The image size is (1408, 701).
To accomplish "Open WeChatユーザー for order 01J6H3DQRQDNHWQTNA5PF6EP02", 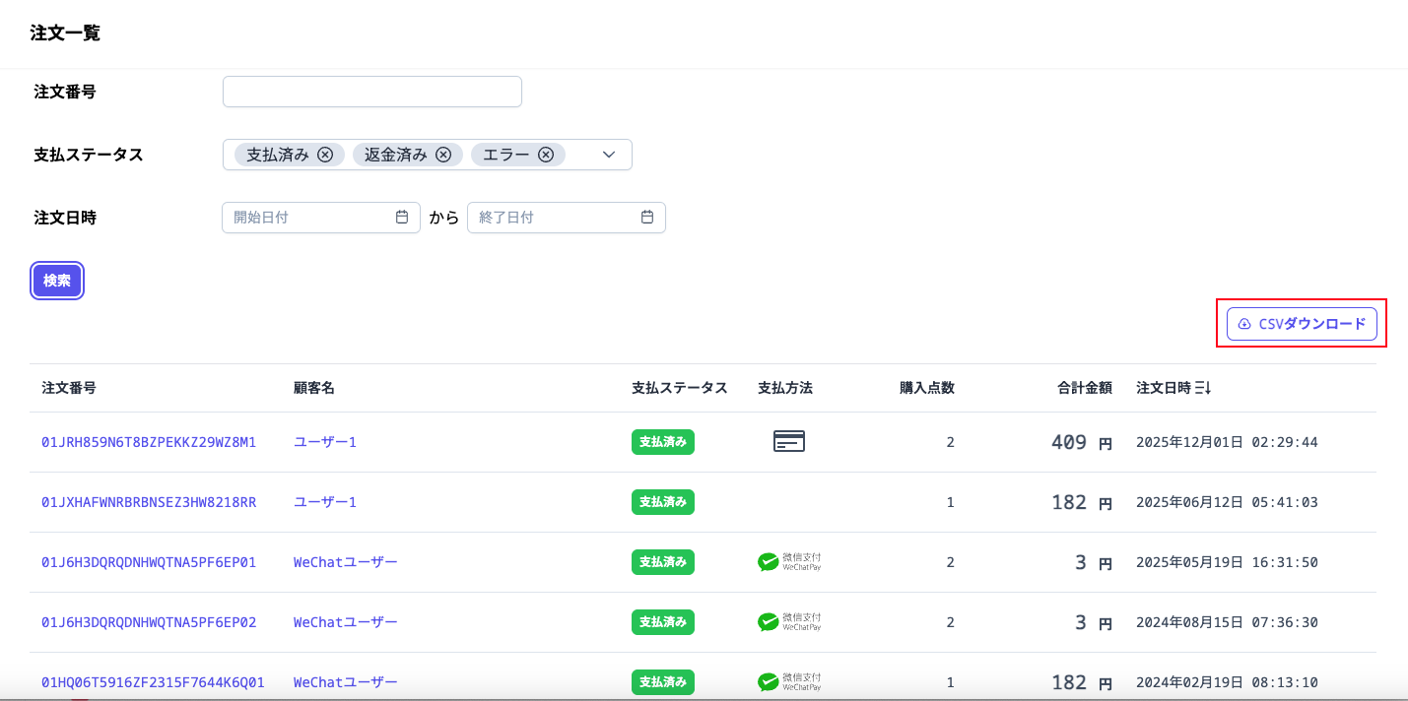I will click(x=346, y=622).
